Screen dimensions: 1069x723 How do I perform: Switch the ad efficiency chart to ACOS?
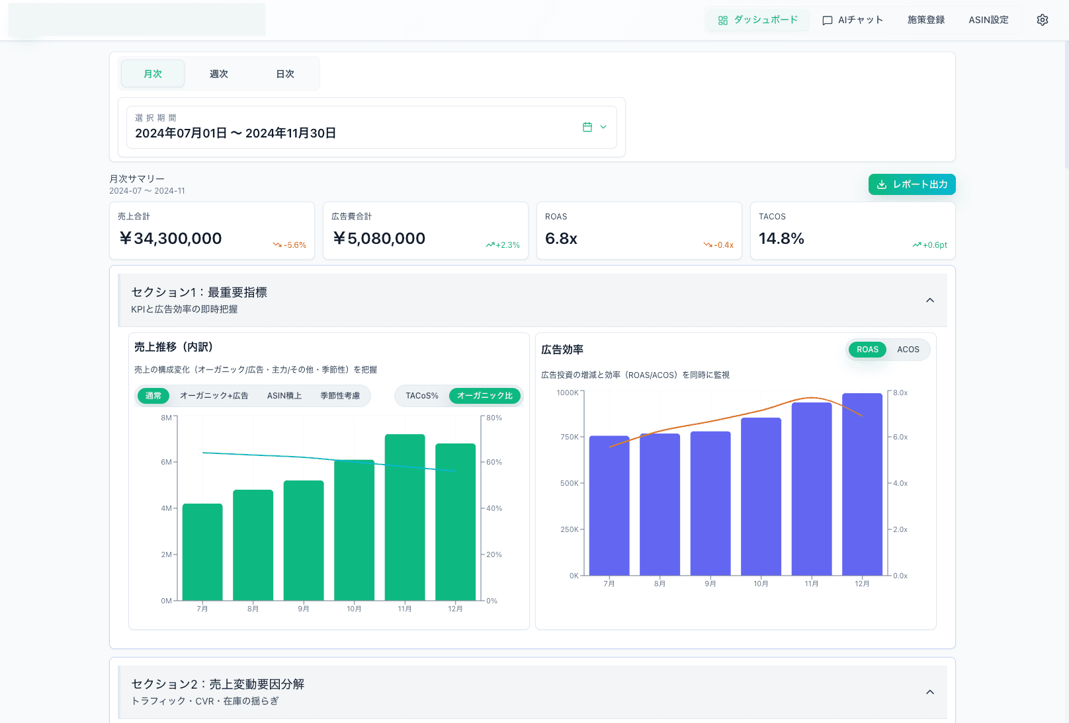point(908,349)
